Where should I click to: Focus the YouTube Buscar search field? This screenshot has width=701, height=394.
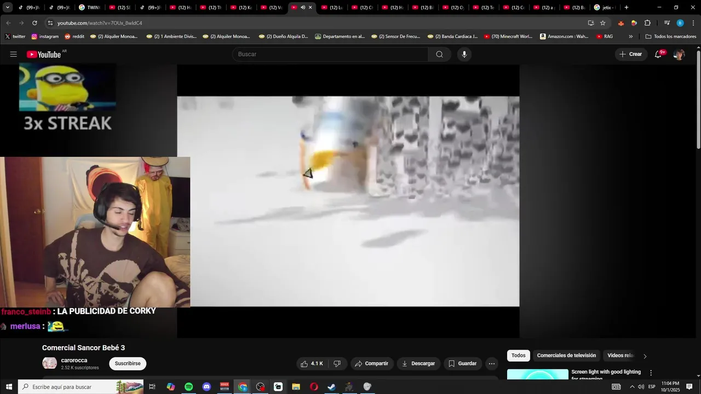coord(330,54)
